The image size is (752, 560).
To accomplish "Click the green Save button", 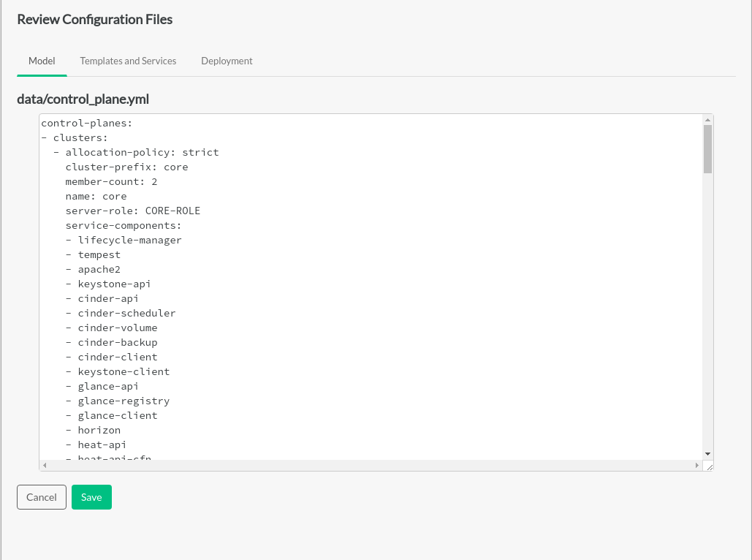I will point(91,497).
